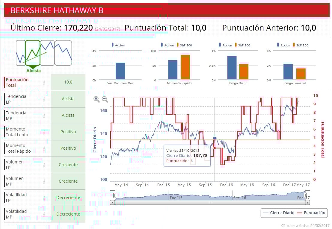332x229 pixels.
Task: Toggle S&P 500 legend in Momento Rápido
Action: pos(184,45)
